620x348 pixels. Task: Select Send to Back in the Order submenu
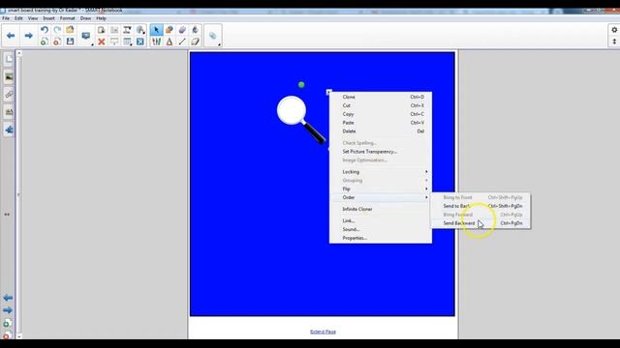click(x=480, y=206)
